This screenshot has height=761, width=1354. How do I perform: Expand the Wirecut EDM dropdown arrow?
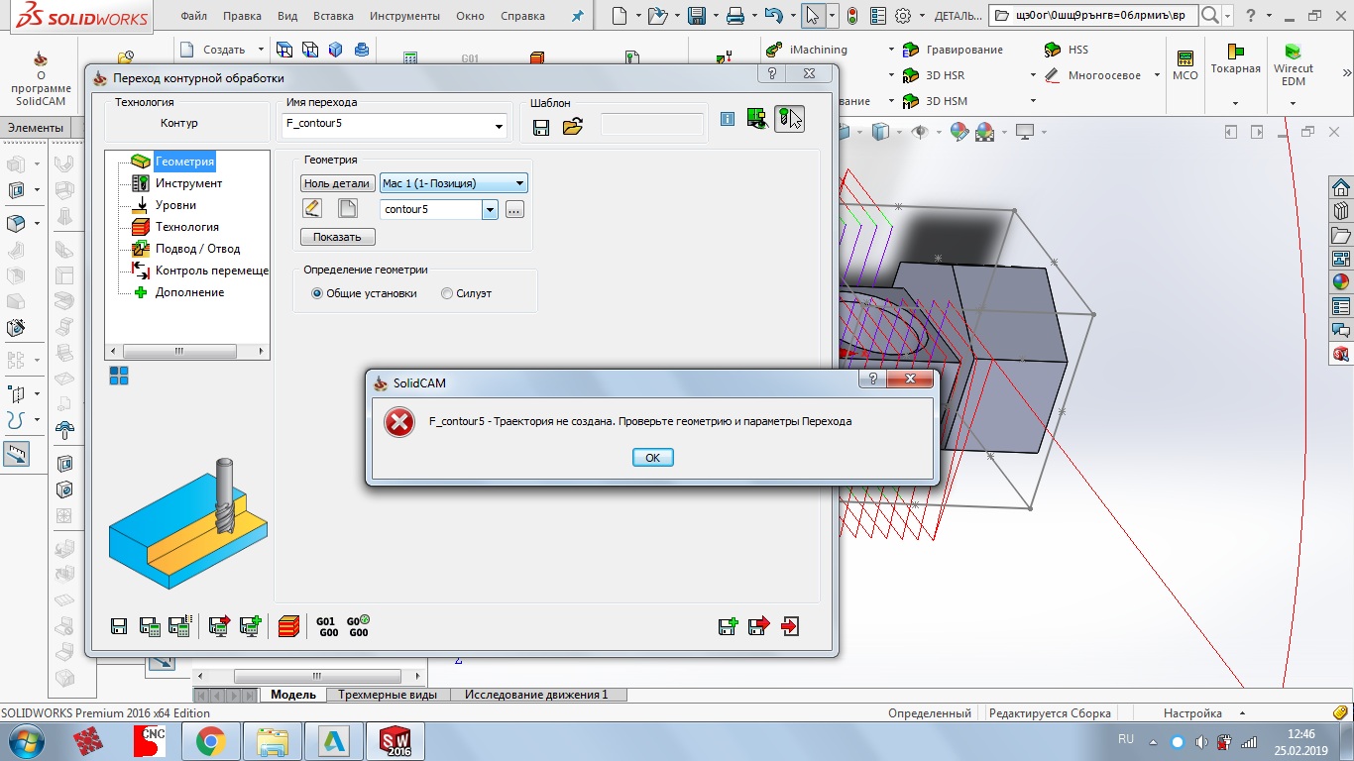tap(1293, 103)
